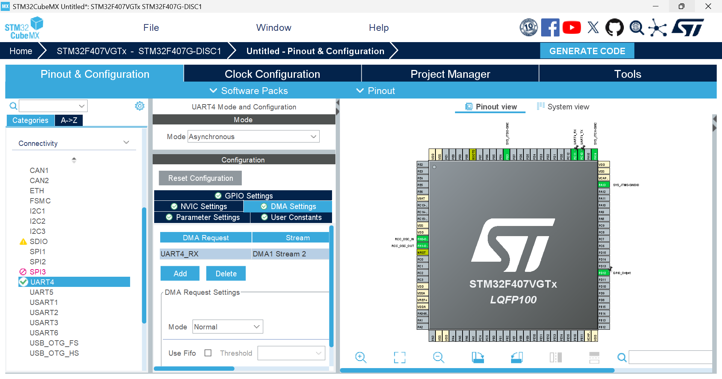The width and height of the screenshot is (722, 379).
Task: Switch to A->Z sorting tab
Action: coord(69,120)
